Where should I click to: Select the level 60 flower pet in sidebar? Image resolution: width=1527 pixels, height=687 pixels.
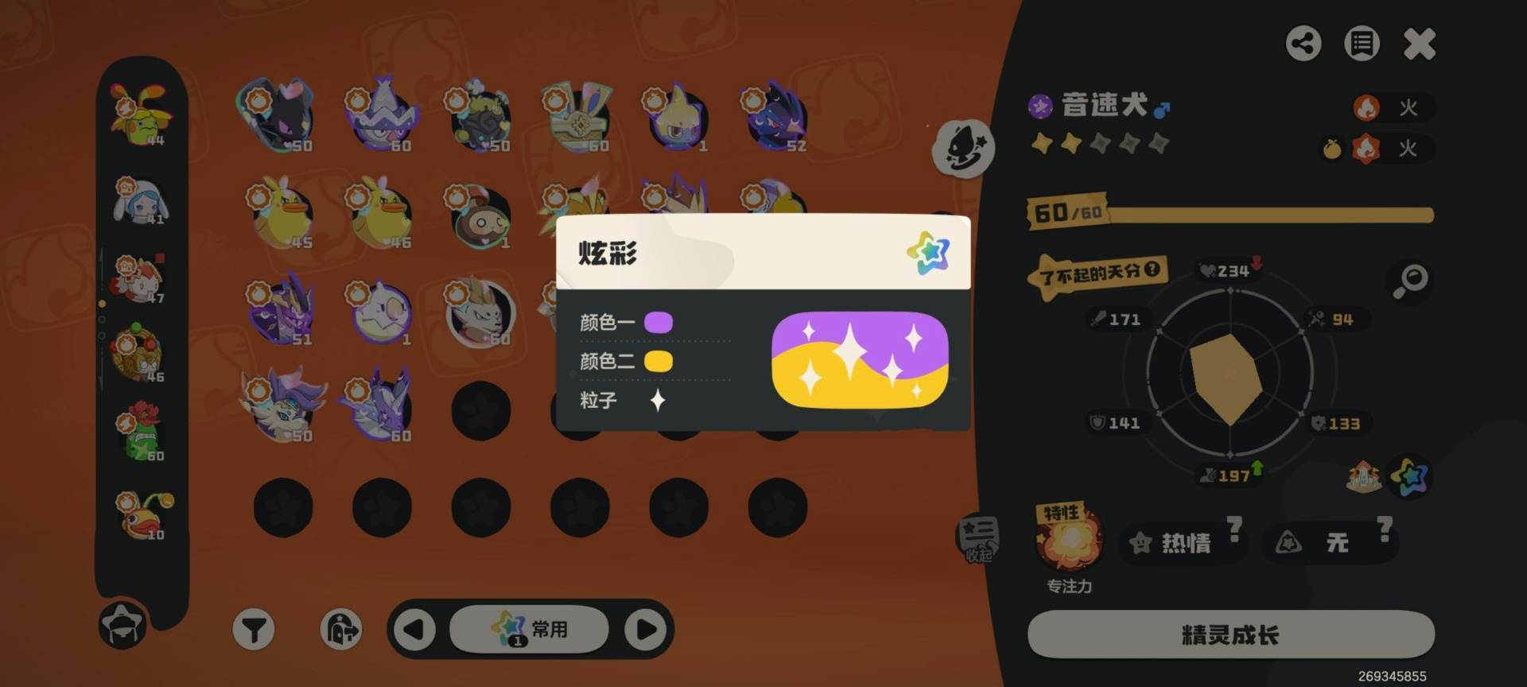pos(142,433)
